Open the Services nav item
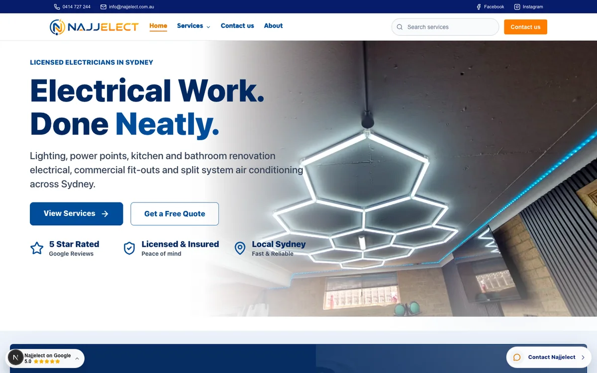Screen dimensions: 597x373 click(190, 26)
